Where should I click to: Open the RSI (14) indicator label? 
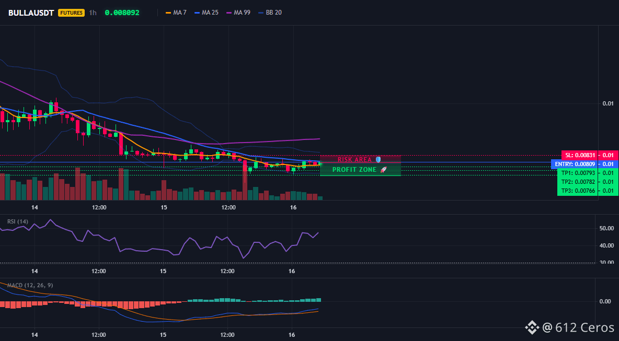(x=18, y=221)
